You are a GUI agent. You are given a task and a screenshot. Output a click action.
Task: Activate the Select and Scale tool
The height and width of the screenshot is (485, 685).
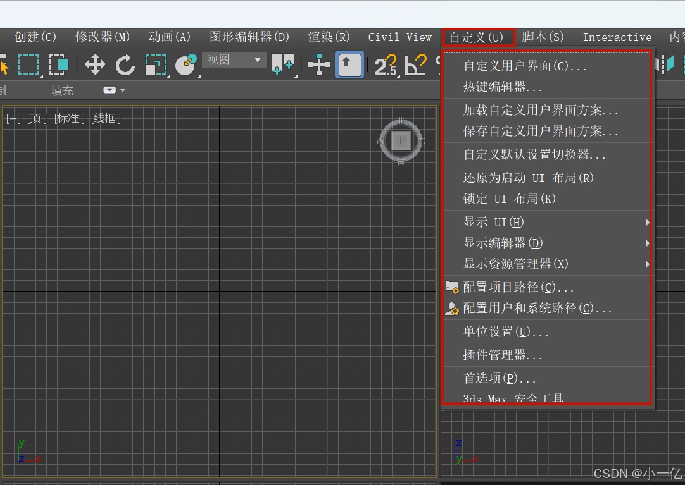coord(156,65)
